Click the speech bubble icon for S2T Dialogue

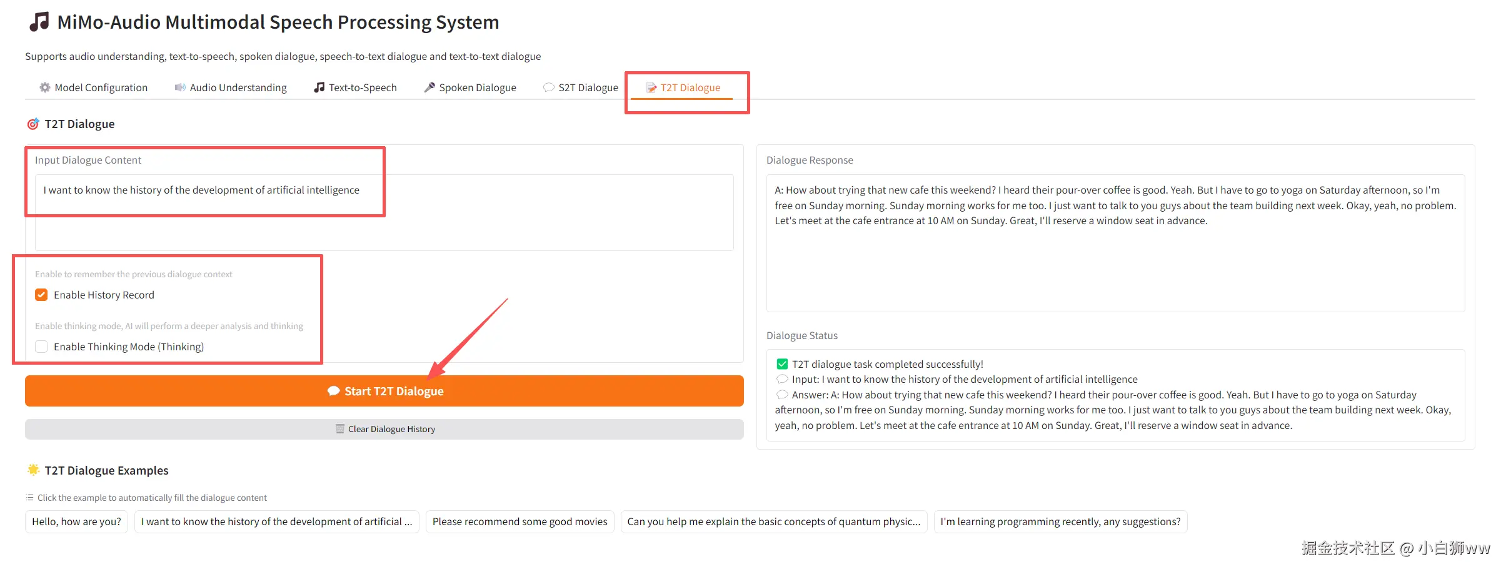[x=549, y=87]
